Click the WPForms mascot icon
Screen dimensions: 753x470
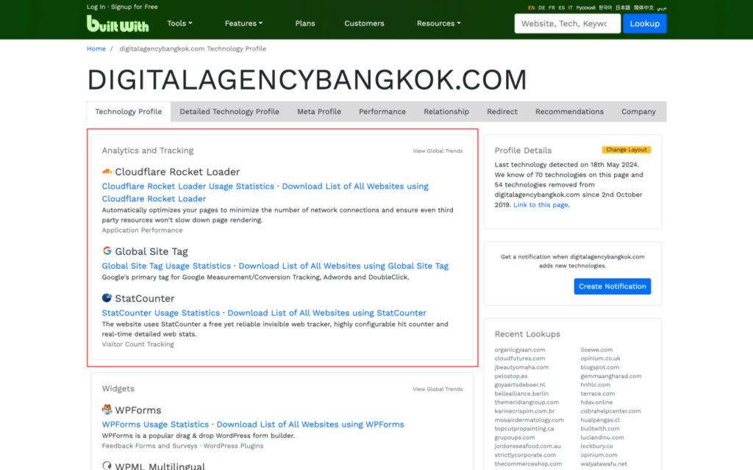[x=107, y=410]
